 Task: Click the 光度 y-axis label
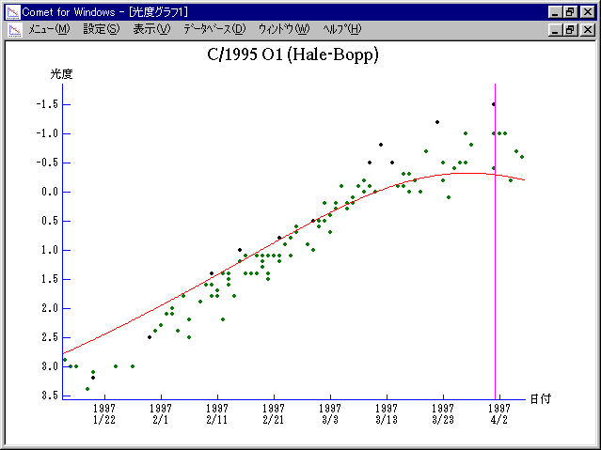[61, 74]
